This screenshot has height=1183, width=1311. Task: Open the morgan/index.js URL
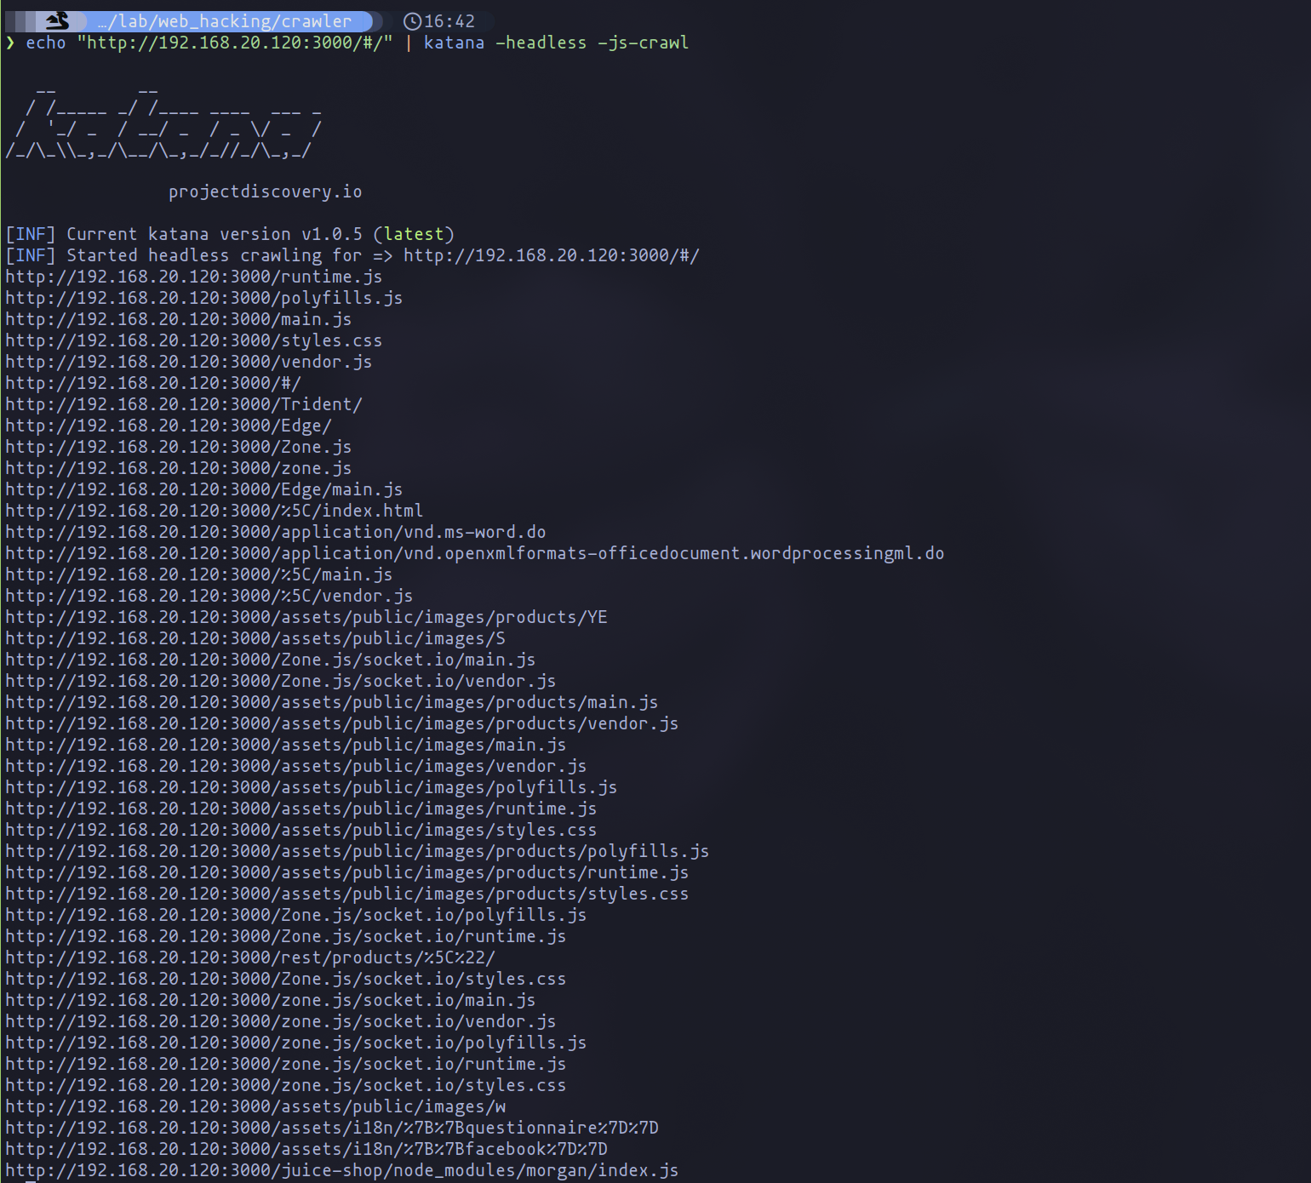click(341, 1170)
